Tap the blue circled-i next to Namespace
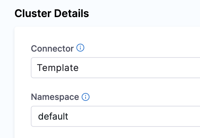The width and height of the screenshot is (200, 138). [86, 97]
